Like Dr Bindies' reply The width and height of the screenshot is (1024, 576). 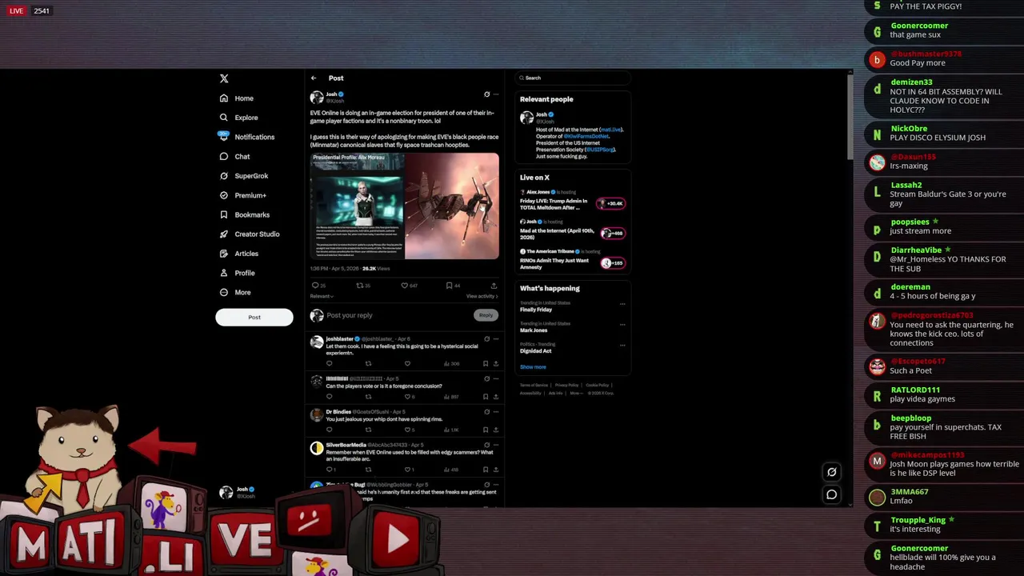407,430
